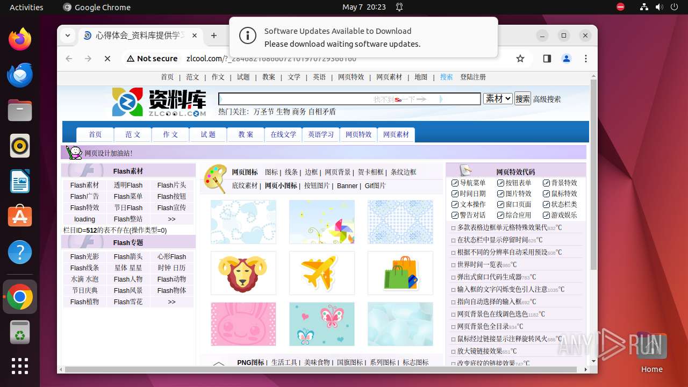Image resolution: width=688 pixels, height=387 pixels.
Task: Switch to the 作文 site tab
Action: (170, 134)
